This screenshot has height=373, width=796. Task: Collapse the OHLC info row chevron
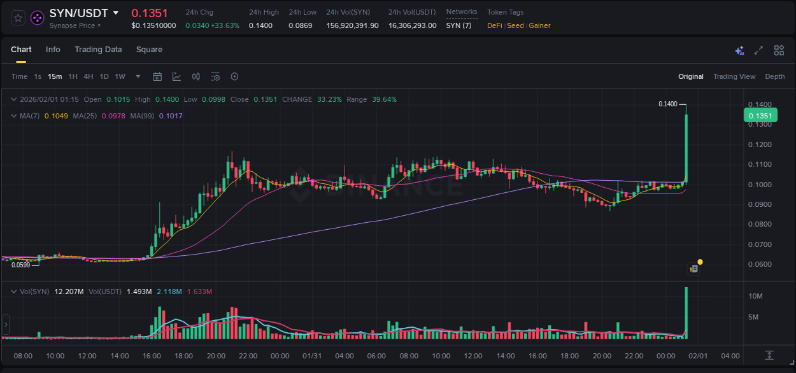(13, 99)
